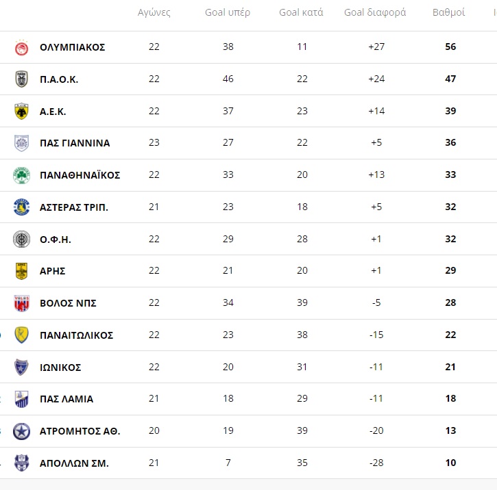497x490 pixels.
Task: Open the ΠΑΣ ΛΑΜΙΑ team link
Action: [66, 399]
